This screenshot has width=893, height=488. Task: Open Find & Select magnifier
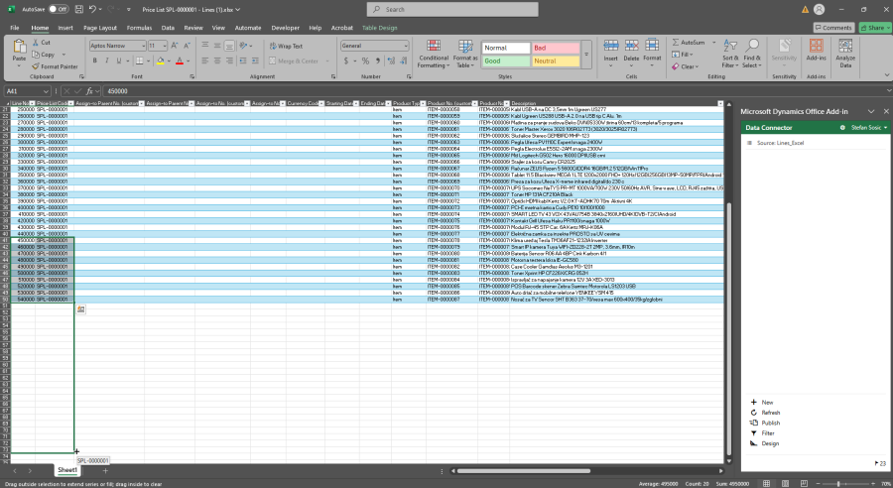point(752,55)
